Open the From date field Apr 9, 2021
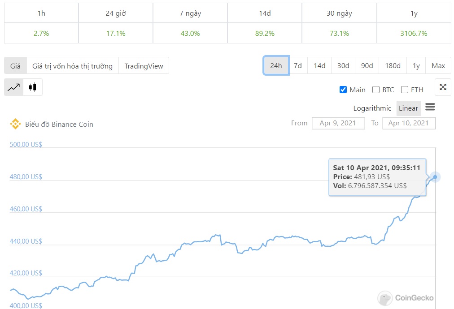Viewport: 454px width, 309px height. (x=338, y=123)
